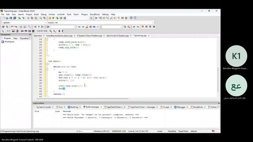This screenshot has width=253, height=142.
Task: Paste from clipboard icon
Action: pyautogui.click(x=36, y=18)
